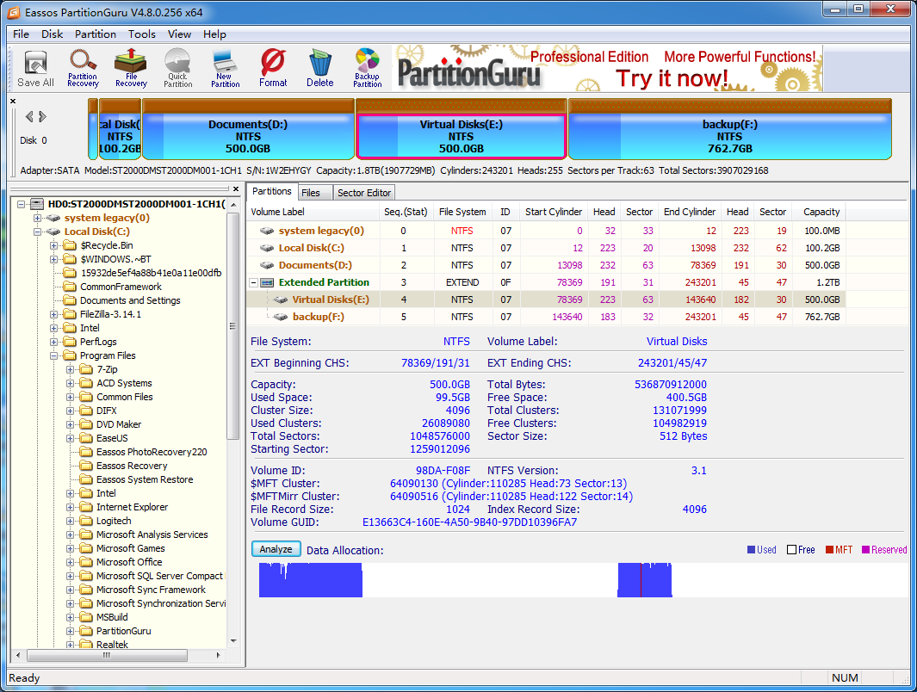Click the Delete partition icon
This screenshot has width=917, height=692.
coord(320,69)
